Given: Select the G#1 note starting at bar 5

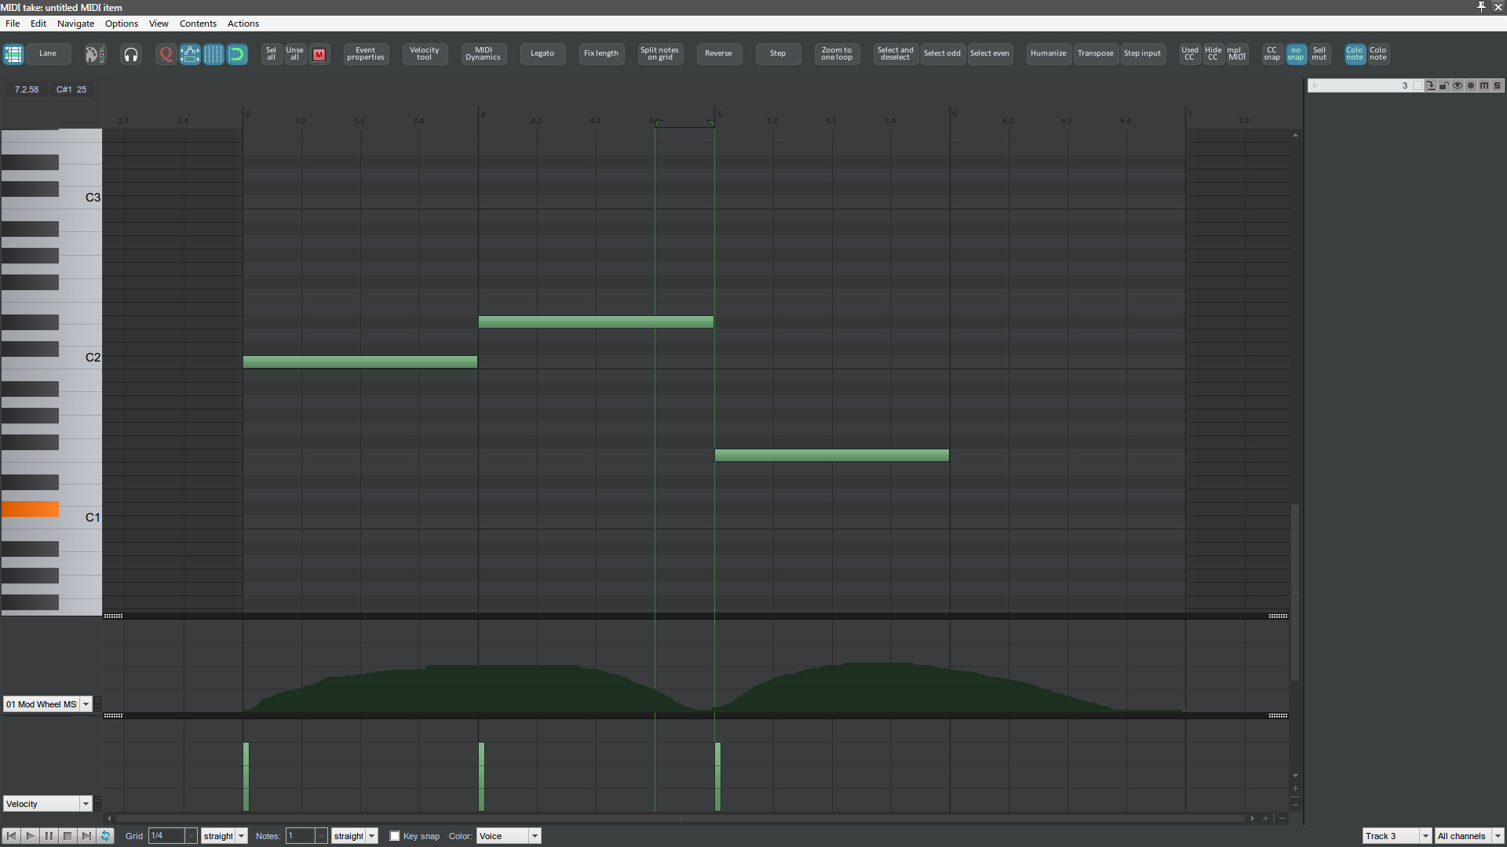Looking at the screenshot, I should click(831, 455).
